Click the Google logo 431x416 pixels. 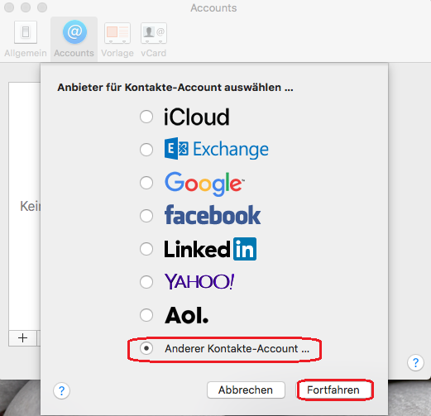point(204,184)
